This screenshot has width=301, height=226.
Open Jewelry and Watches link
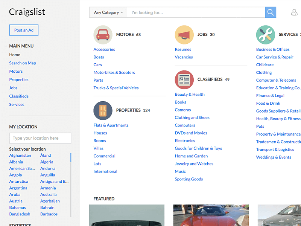pyautogui.click(x=194, y=163)
